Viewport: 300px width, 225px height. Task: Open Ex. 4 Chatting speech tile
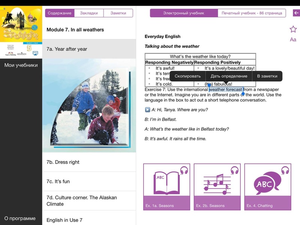pos(267,187)
